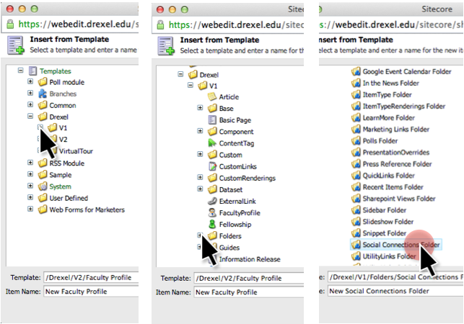
Task: Click the Snippet Folder icon
Action: [x=356, y=233]
